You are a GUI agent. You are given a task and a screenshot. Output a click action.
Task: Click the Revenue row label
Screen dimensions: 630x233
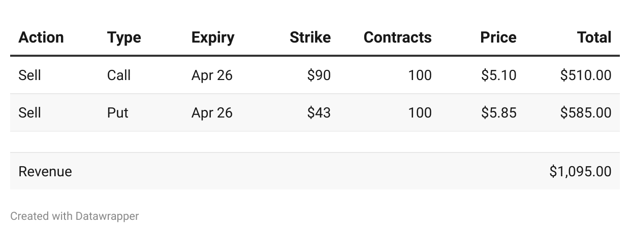[x=45, y=172]
